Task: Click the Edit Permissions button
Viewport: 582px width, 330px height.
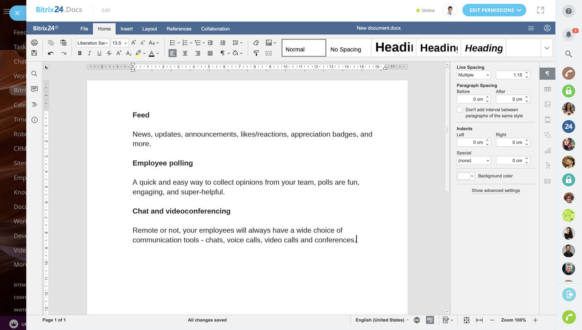Action: pos(494,10)
